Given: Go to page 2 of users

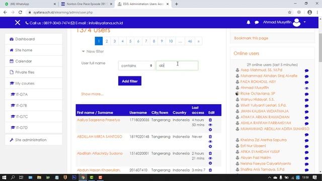Looking at the screenshot, I should pyautogui.click(x=107, y=41).
